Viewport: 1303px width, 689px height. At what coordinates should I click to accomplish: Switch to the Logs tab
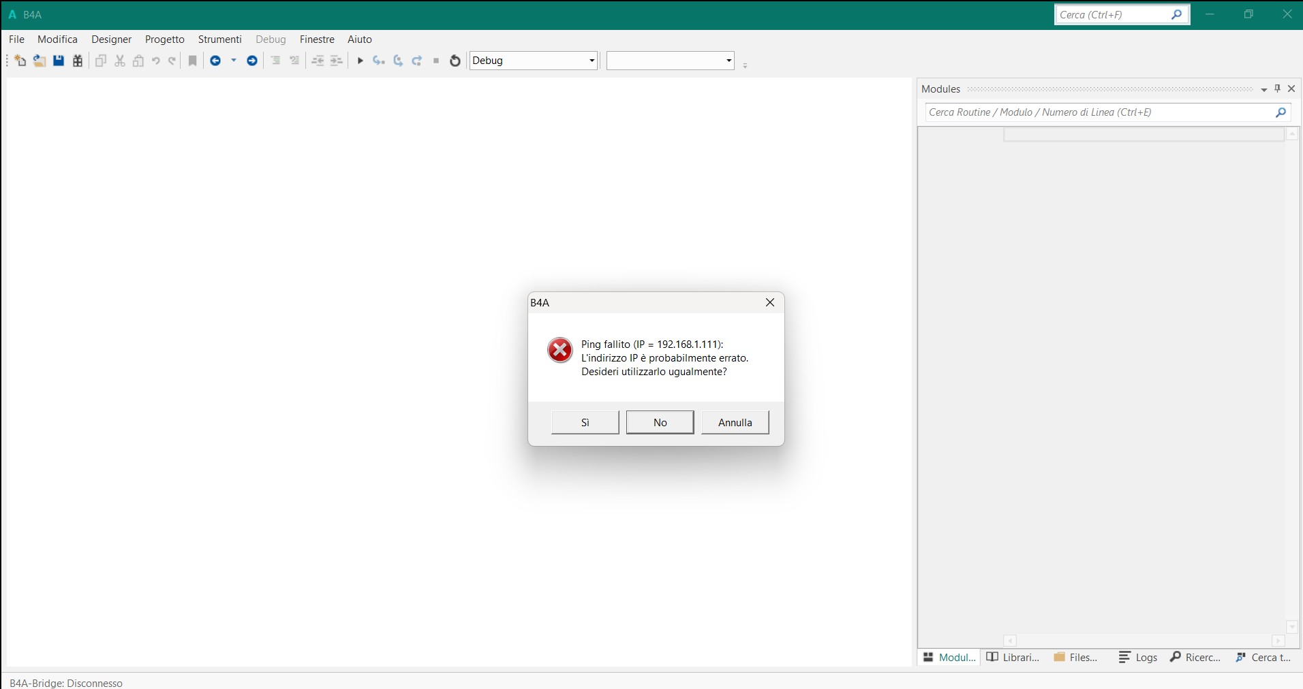(x=1138, y=658)
